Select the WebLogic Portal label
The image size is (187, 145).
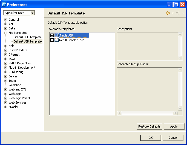point(19,98)
